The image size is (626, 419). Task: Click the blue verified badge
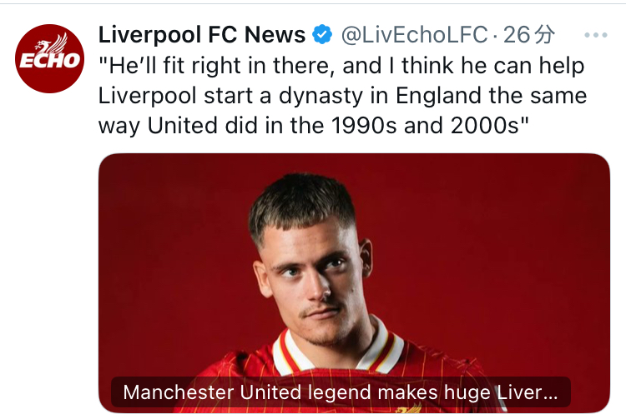[x=322, y=35]
